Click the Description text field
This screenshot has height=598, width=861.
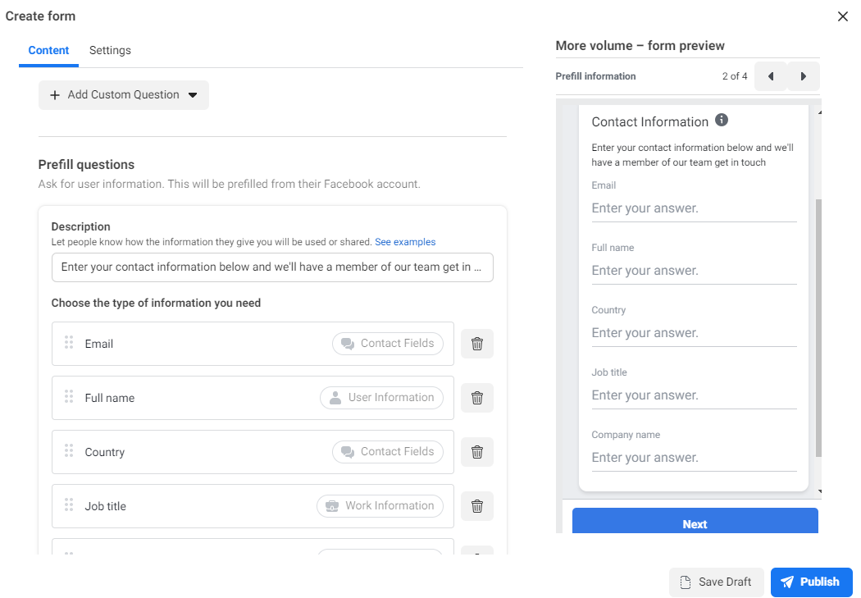272,267
